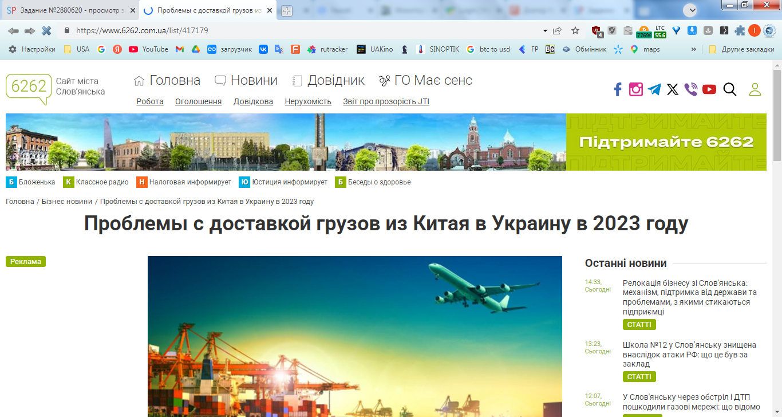Open the address bar dropdown arrow
Image resolution: width=782 pixels, height=417 pixels.
pos(545,31)
